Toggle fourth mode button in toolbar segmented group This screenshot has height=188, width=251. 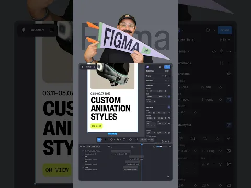tap(152, 139)
